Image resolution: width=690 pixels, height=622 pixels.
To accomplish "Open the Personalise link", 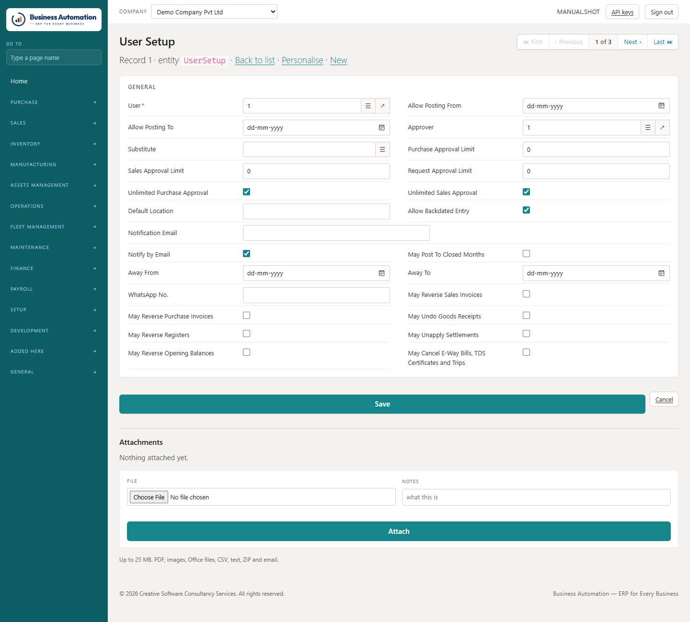I will coord(302,60).
